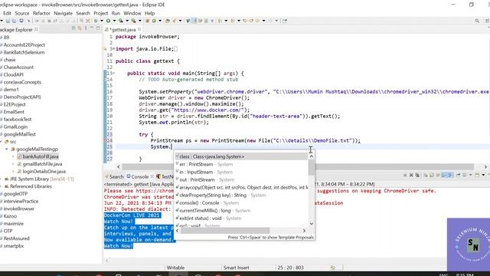Toggle show console when standard error changes
490x276 pixels.
click(450, 175)
